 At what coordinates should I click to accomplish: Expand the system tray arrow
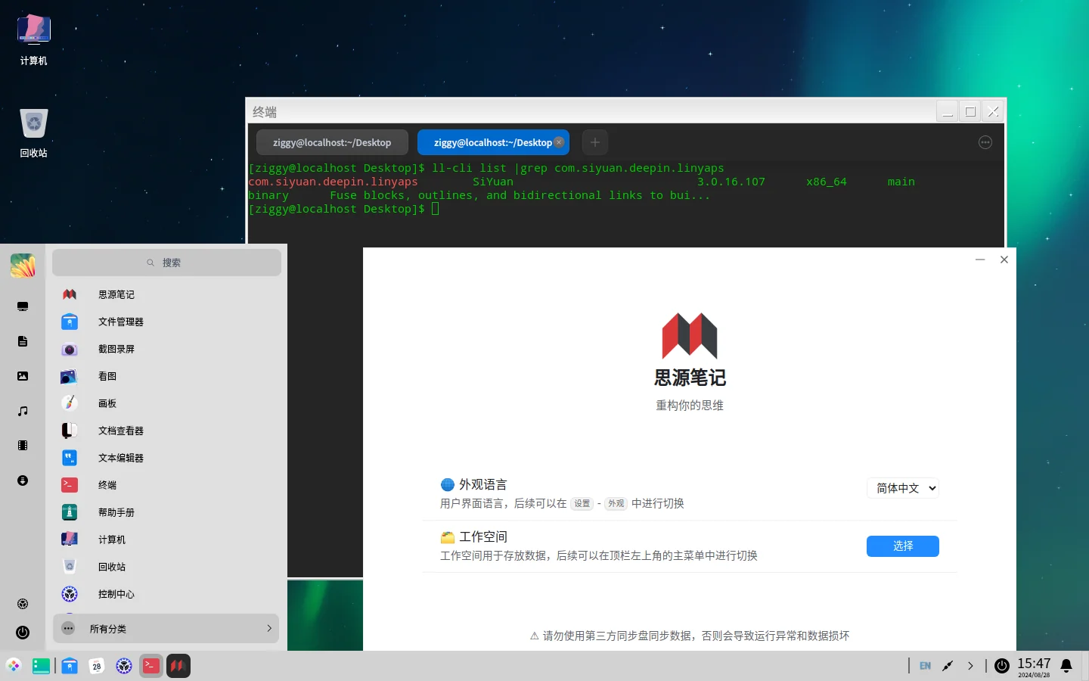tap(970, 666)
